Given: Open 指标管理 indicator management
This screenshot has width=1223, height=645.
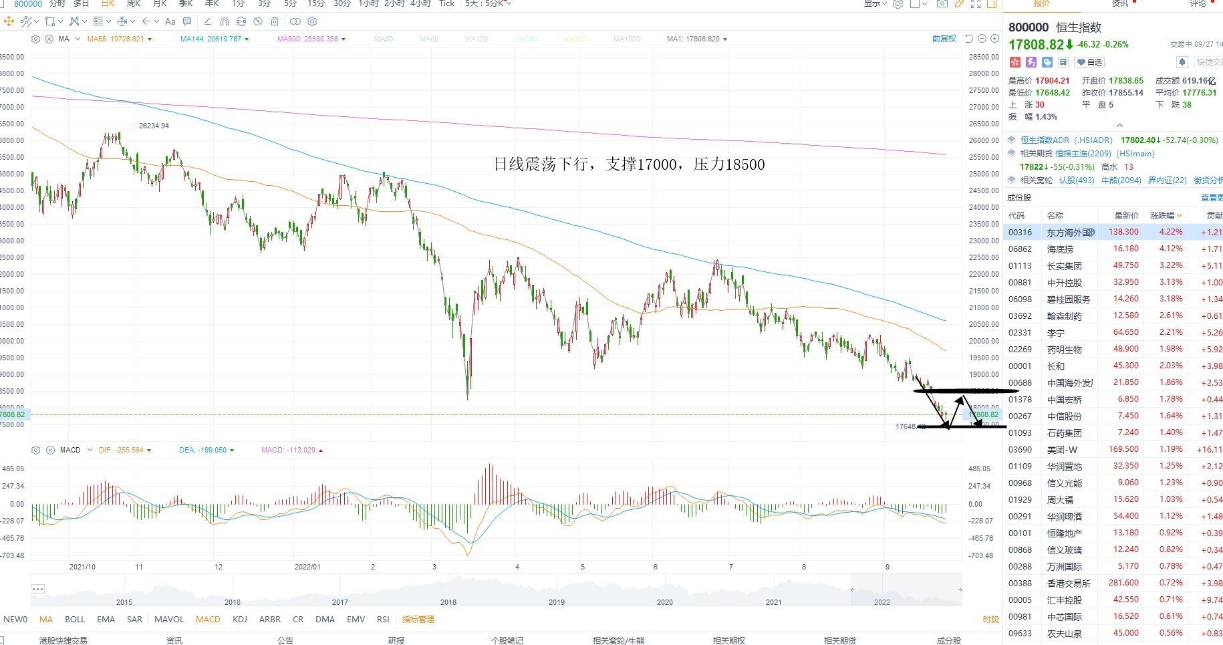Looking at the screenshot, I should coord(418,620).
